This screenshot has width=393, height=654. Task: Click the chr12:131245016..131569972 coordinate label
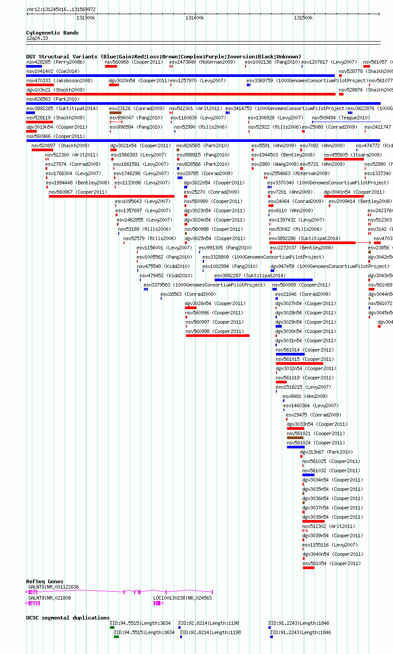click(61, 9)
